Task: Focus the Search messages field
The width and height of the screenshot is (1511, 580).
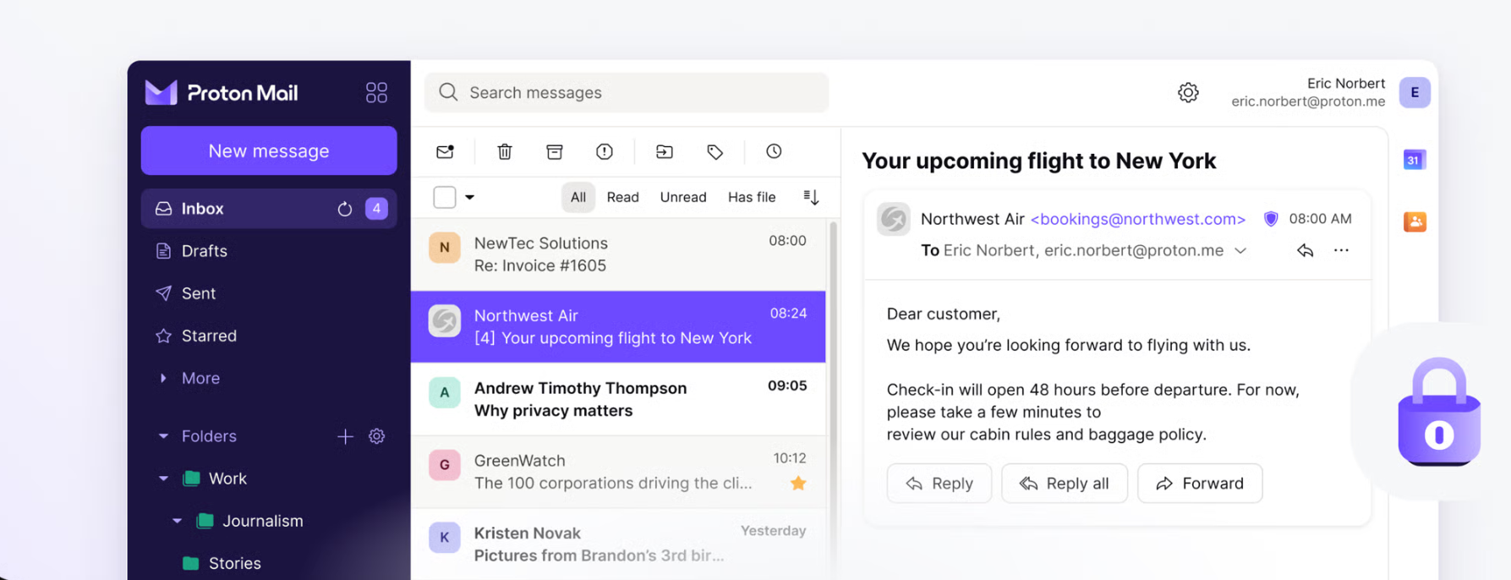Action: (627, 92)
